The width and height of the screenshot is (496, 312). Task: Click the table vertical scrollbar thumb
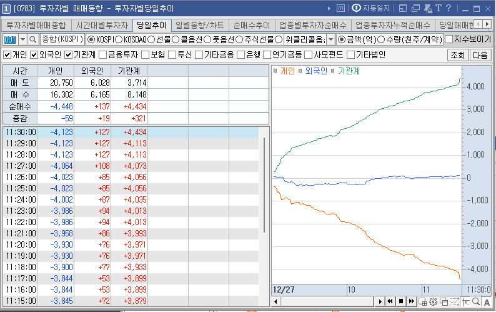(x=264, y=185)
